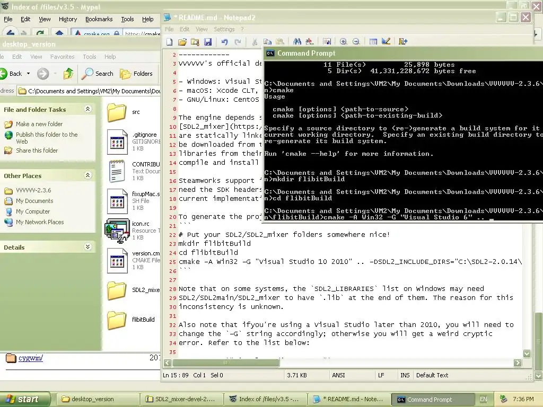543x407 pixels.
Task: Open Find with the binoculars icon
Action: pos(297,42)
